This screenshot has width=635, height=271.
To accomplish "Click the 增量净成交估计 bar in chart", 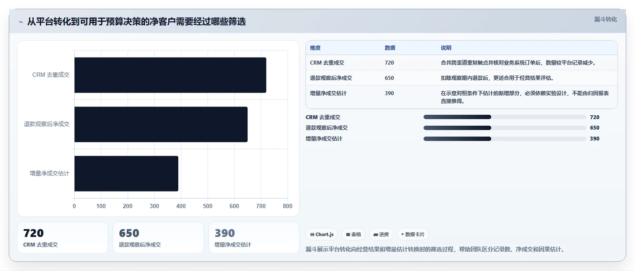I will coord(126,174).
